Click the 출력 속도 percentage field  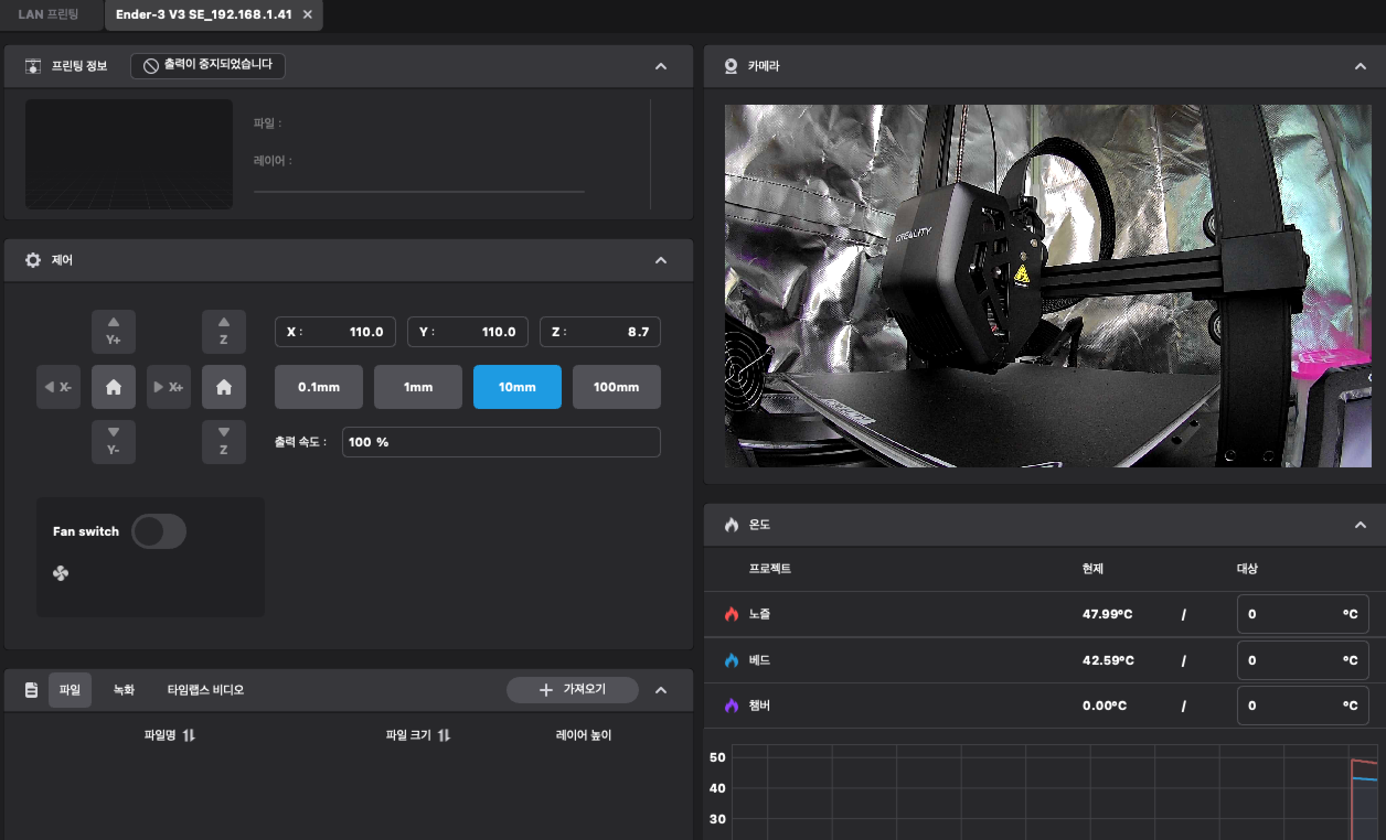[500, 441]
